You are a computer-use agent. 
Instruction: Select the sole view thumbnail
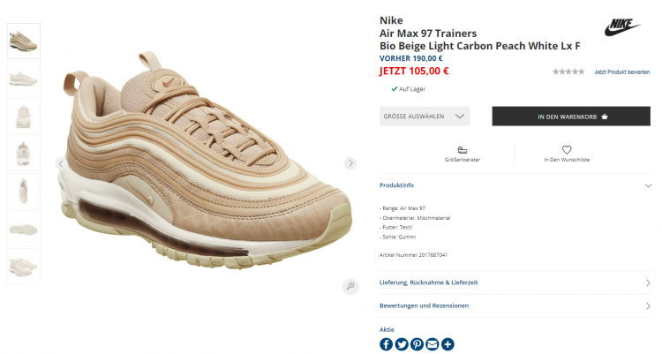(24, 229)
